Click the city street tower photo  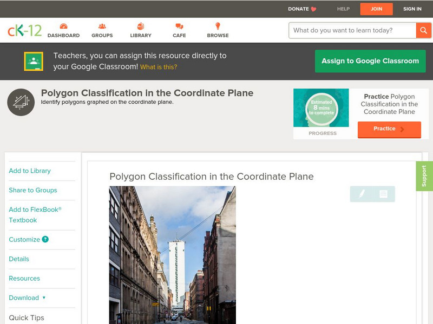tap(172, 255)
